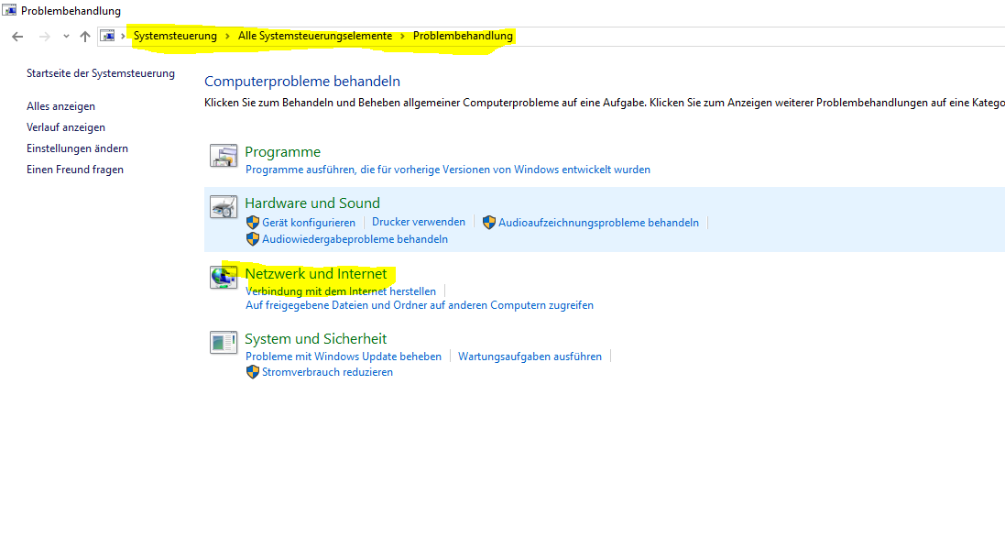Click the address bar control panel icon
The height and width of the screenshot is (538, 1005).
(108, 36)
